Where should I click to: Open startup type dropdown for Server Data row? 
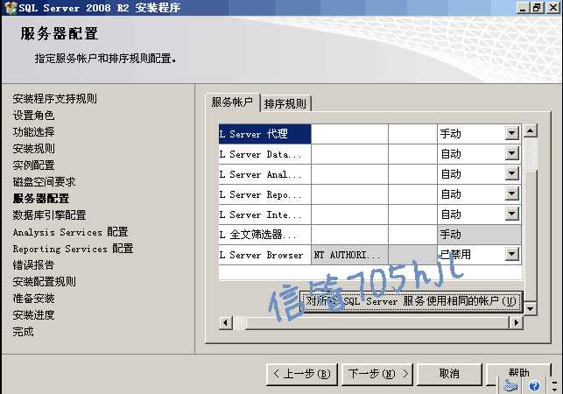511,154
